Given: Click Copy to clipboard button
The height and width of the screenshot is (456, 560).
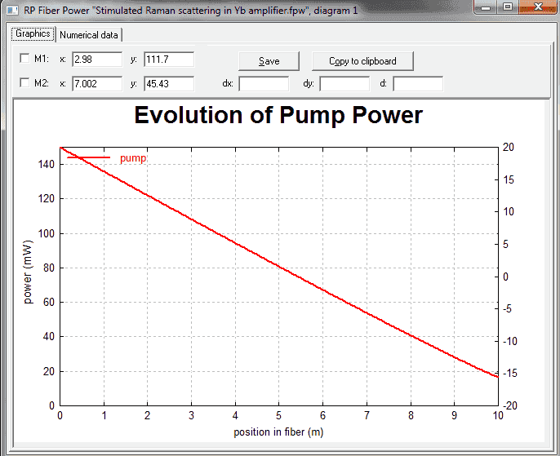Looking at the screenshot, I should [x=362, y=61].
